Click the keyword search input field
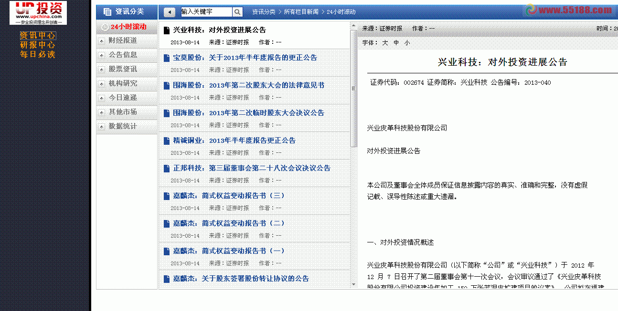Image resolution: width=618 pixels, height=311 pixels. 206,12
